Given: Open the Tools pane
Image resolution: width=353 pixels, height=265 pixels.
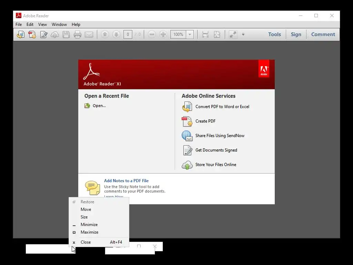Looking at the screenshot, I should point(274,35).
